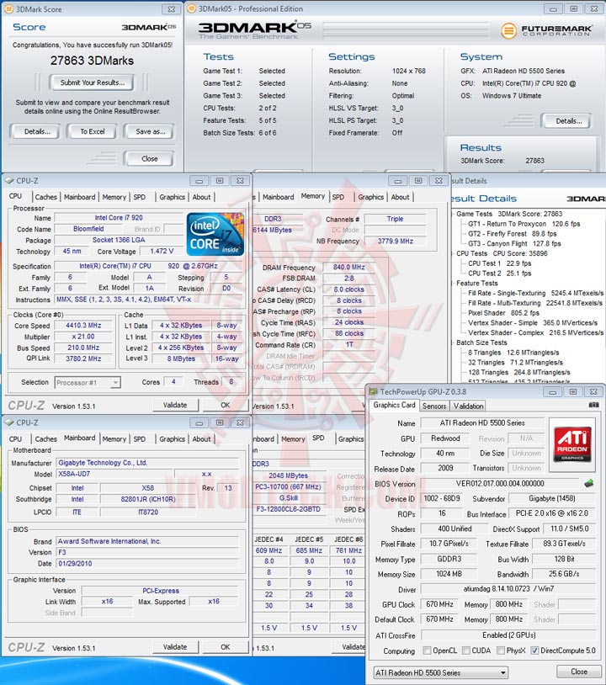Image resolution: width=606 pixels, height=685 pixels.
Task: Save BIOS using green chip icon in GPU-Z
Action: [x=588, y=483]
